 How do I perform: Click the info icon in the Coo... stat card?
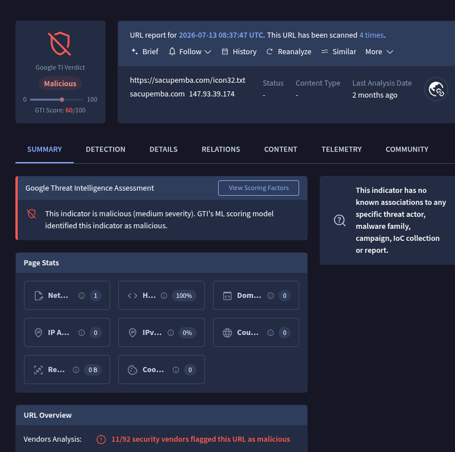[176, 370]
